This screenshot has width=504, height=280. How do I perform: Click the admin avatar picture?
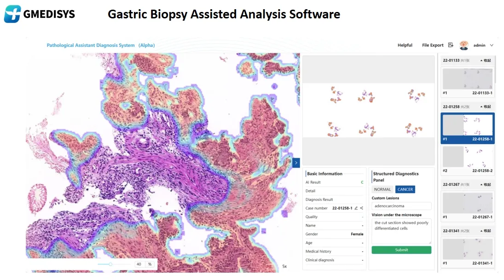[464, 45]
